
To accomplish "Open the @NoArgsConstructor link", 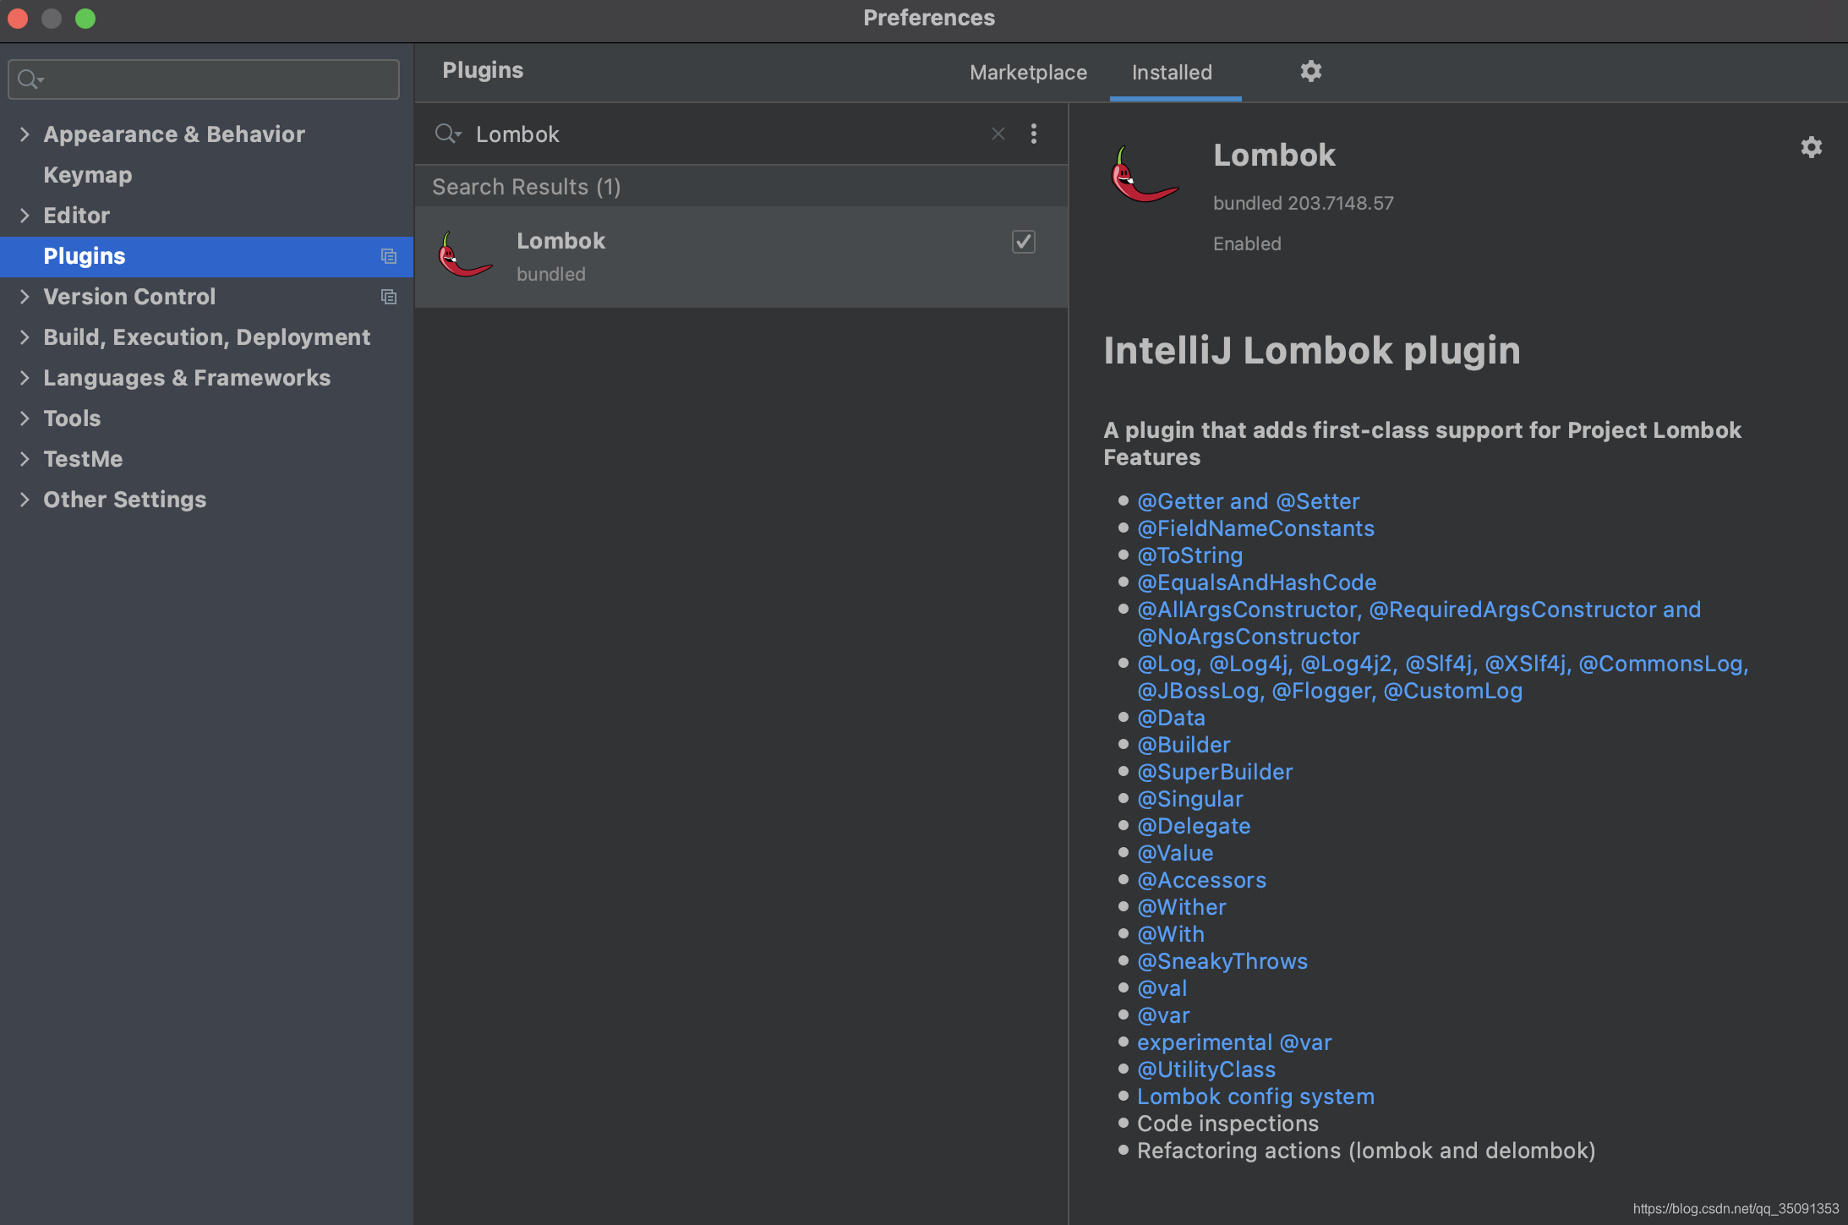I will [x=1248, y=637].
